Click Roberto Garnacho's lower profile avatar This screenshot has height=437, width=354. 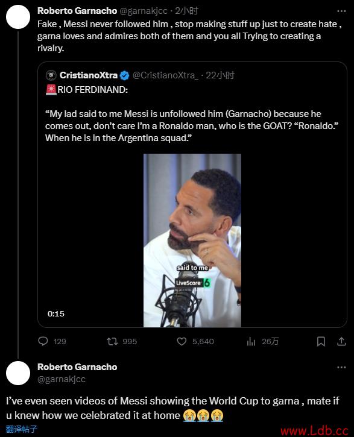(x=18, y=373)
